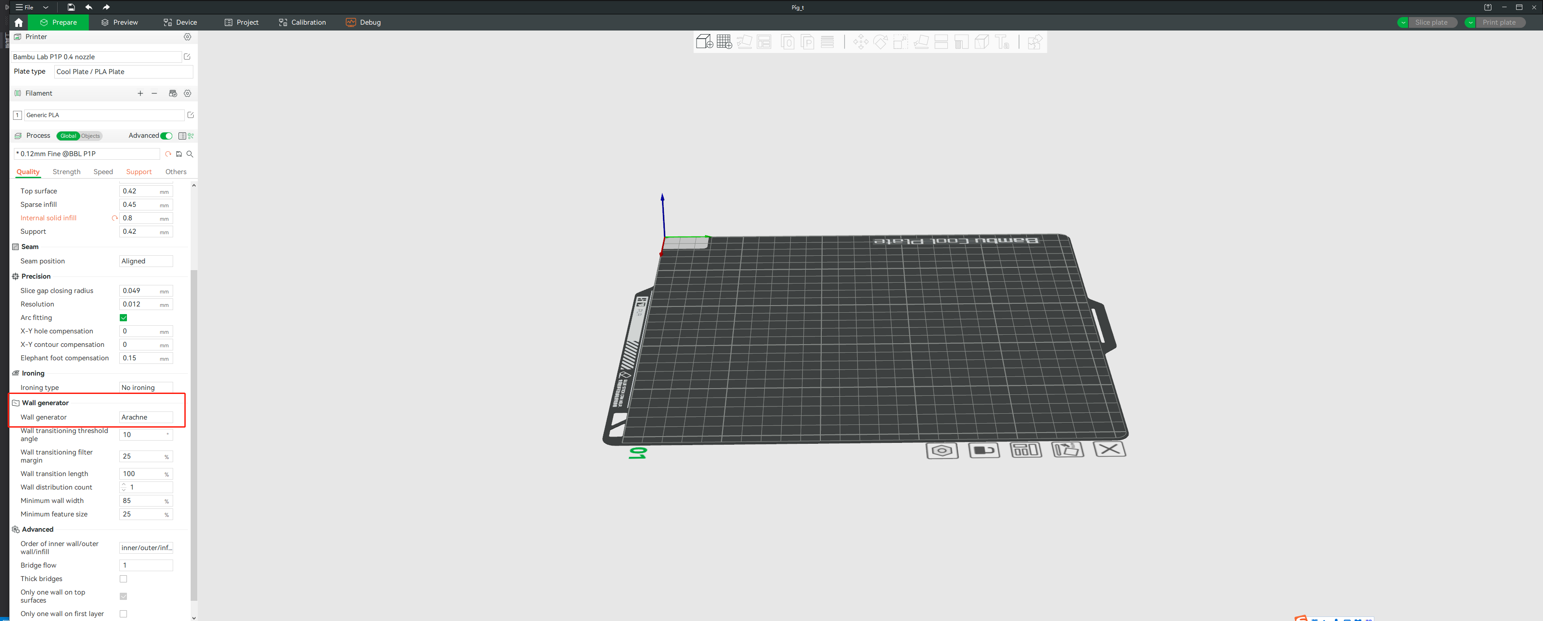The width and height of the screenshot is (1543, 621).
Task: Select the Move tool icon
Action: tap(861, 42)
